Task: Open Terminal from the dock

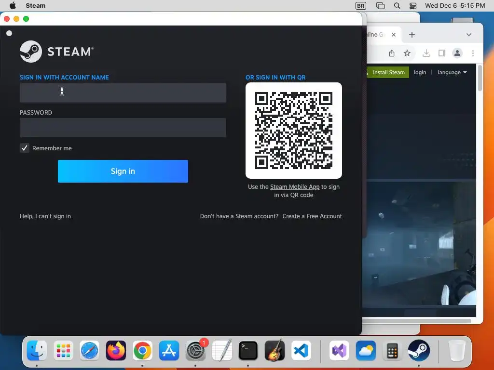Action: pyautogui.click(x=248, y=351)
